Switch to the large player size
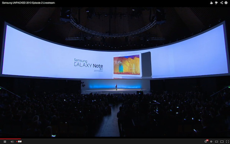Screen dimensions: 230x144 (222, 142)
